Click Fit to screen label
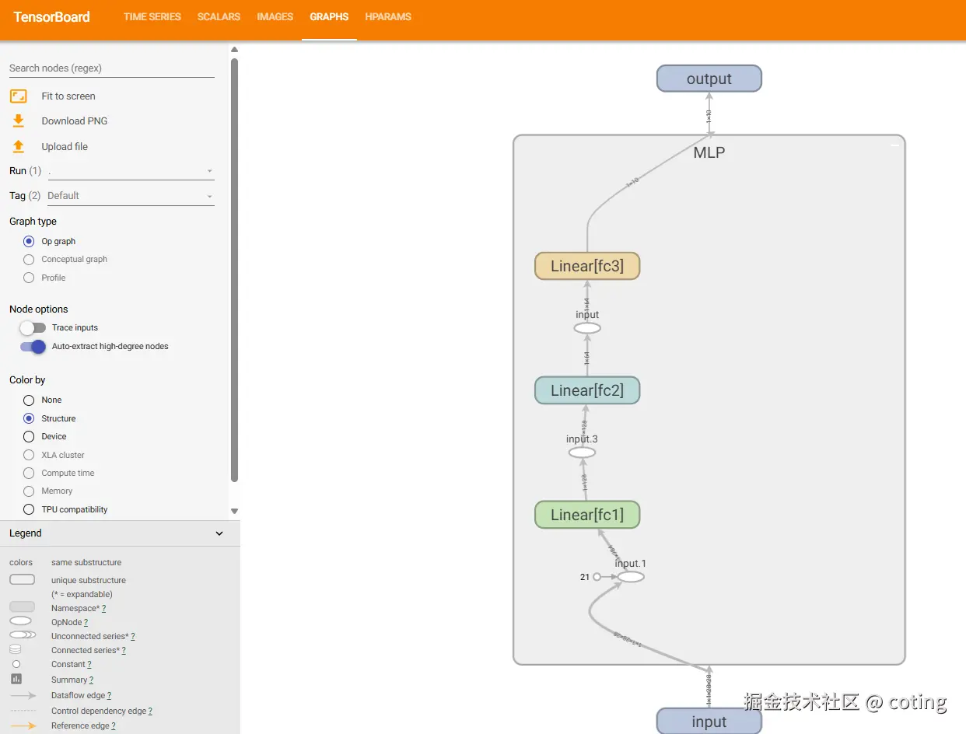The height and width of the screenshot is (734, 966). coord(68,96)
